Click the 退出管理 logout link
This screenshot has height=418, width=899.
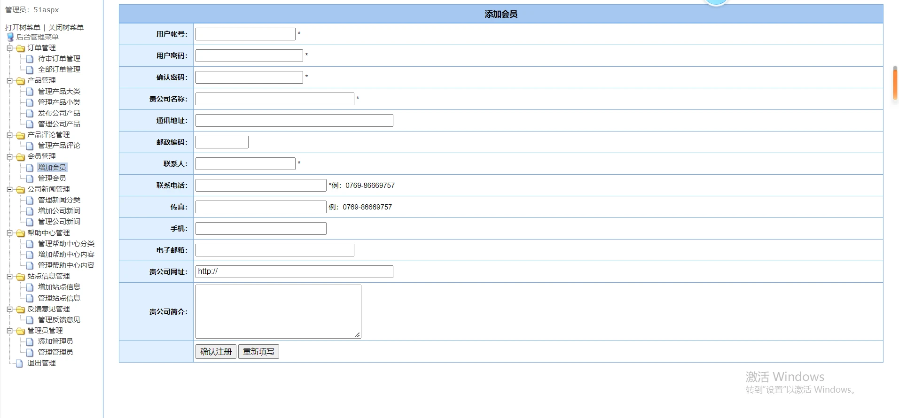point(41,363)
